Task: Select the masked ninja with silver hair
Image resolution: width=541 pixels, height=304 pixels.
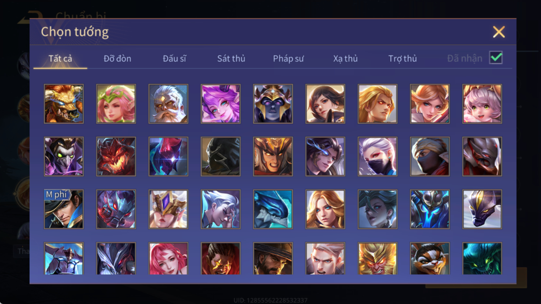Action: [x=377, y=157]
